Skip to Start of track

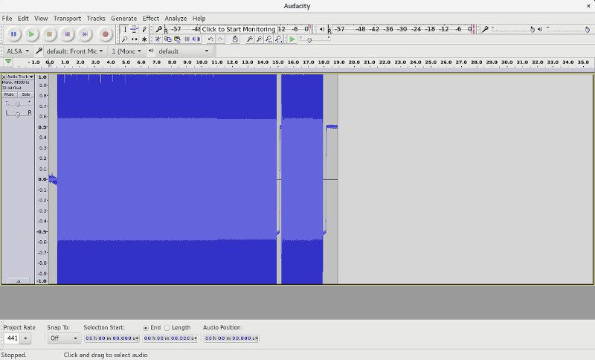tap(67, 34)
